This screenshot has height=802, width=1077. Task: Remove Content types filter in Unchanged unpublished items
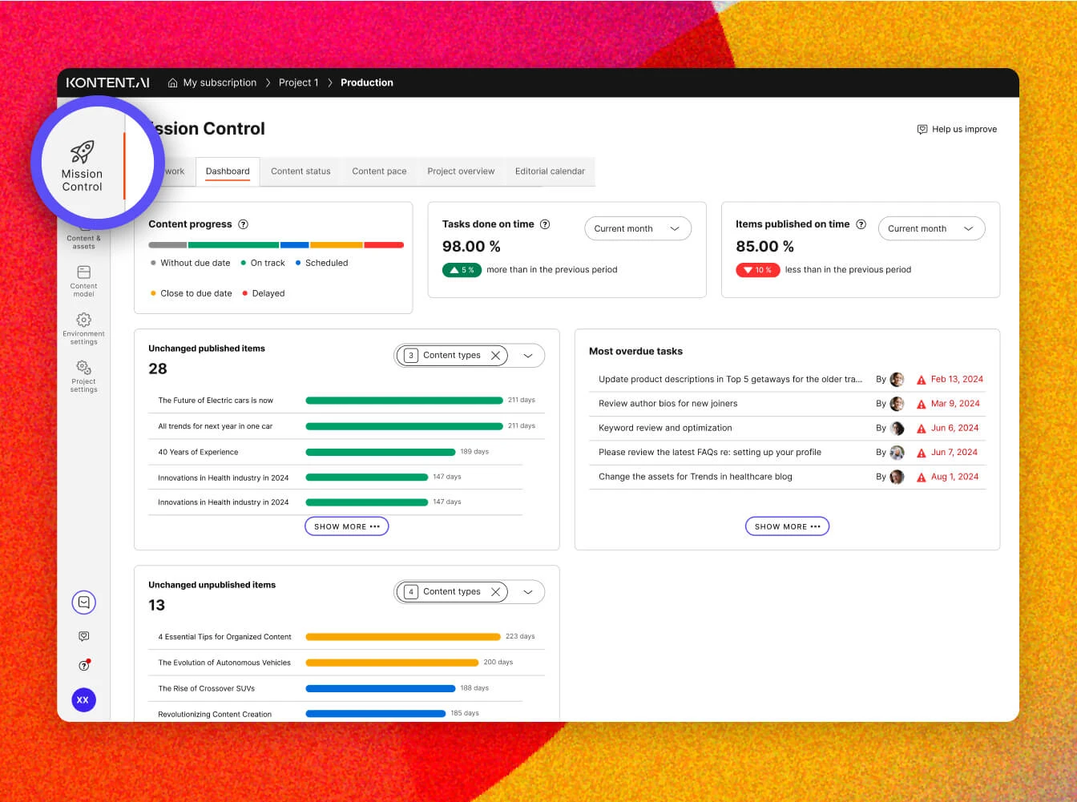[495, 592]
